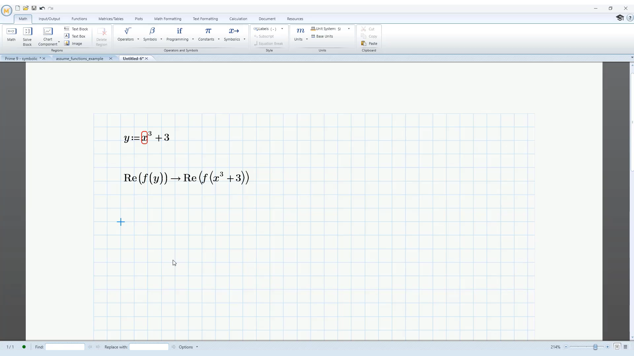Close the Untitled-6 worksheet tab
The height and width of the screenshot is (356, 634).
tap(146, 59)
